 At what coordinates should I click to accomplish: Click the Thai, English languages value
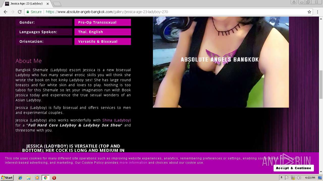pyautogui.click(x=103, y=32)
